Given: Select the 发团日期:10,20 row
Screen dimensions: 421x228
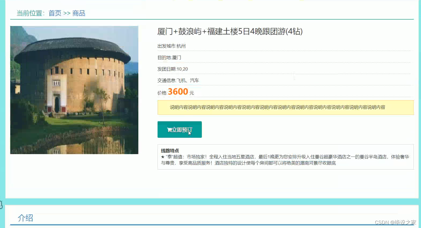Looking at the screenshot, I should [x=285, y=69].
